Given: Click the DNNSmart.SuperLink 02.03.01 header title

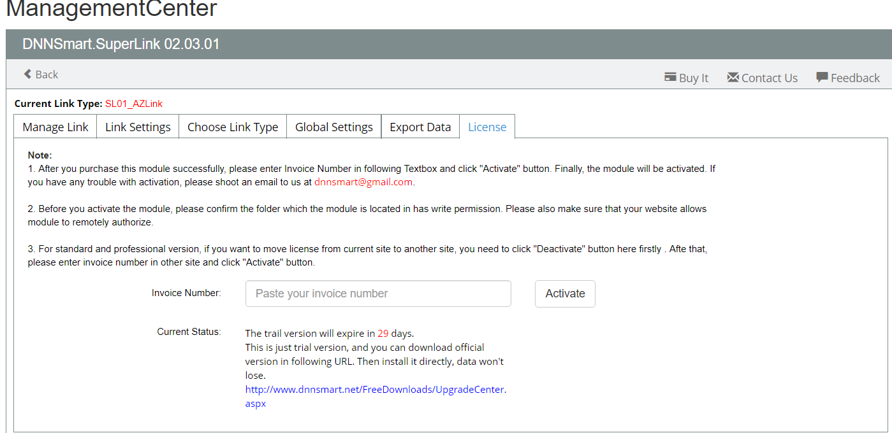Looking at the screenshot, I should [x=121, y=45].
